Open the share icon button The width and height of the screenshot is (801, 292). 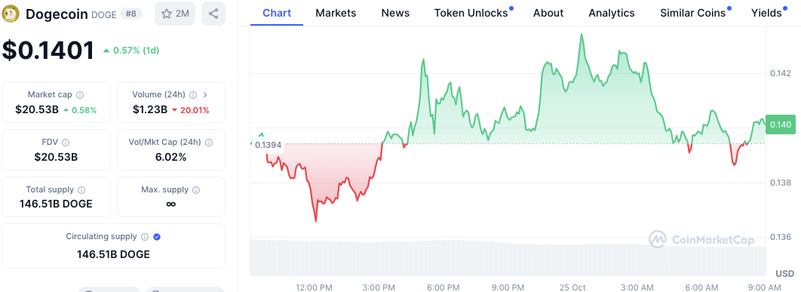coord(213,14)
